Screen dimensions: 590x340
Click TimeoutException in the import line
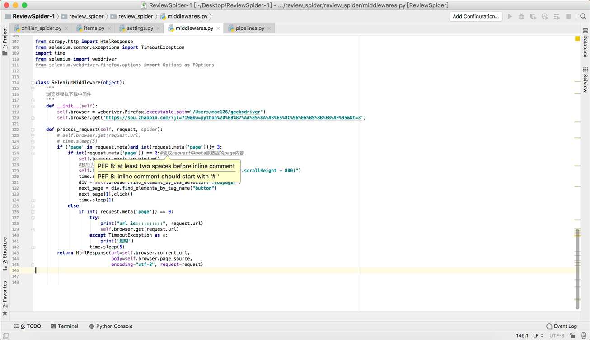pos(163,47)
